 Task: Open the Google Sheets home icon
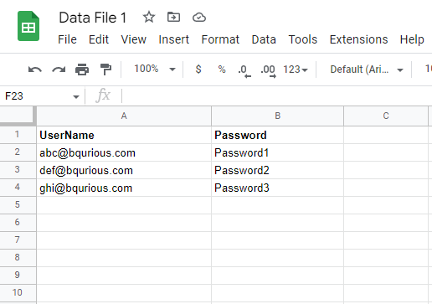pyautogui.click(x=28, y=26)
